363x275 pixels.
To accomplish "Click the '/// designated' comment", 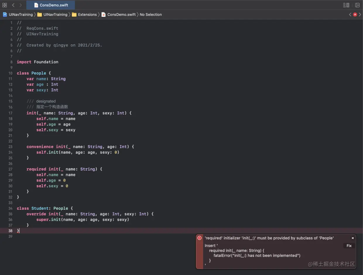I will 41,101.
